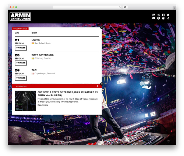Reload the page with the refresh icon
The image size is (184, 156).
pyautogui.click(x=120, y=7)
